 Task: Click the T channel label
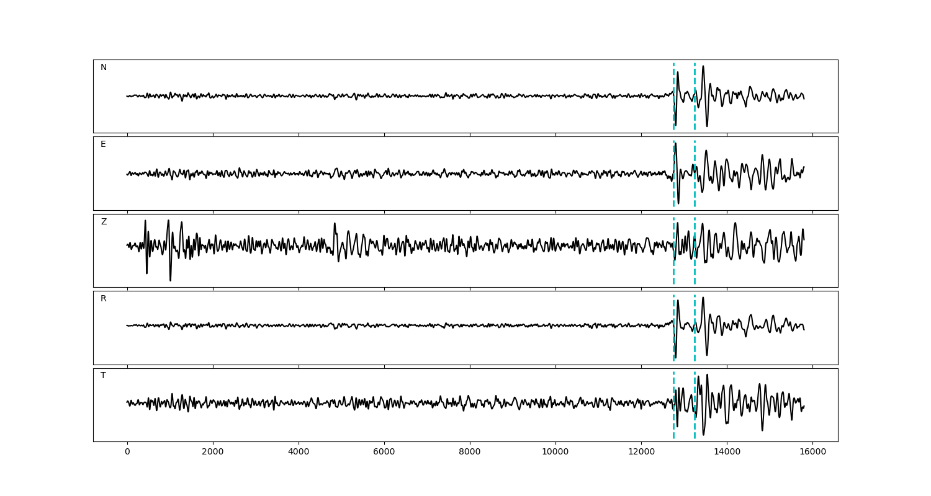pos(104,376)
